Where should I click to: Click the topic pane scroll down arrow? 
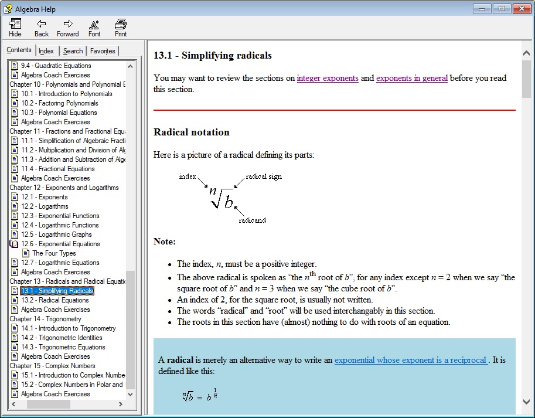[526, 402]
